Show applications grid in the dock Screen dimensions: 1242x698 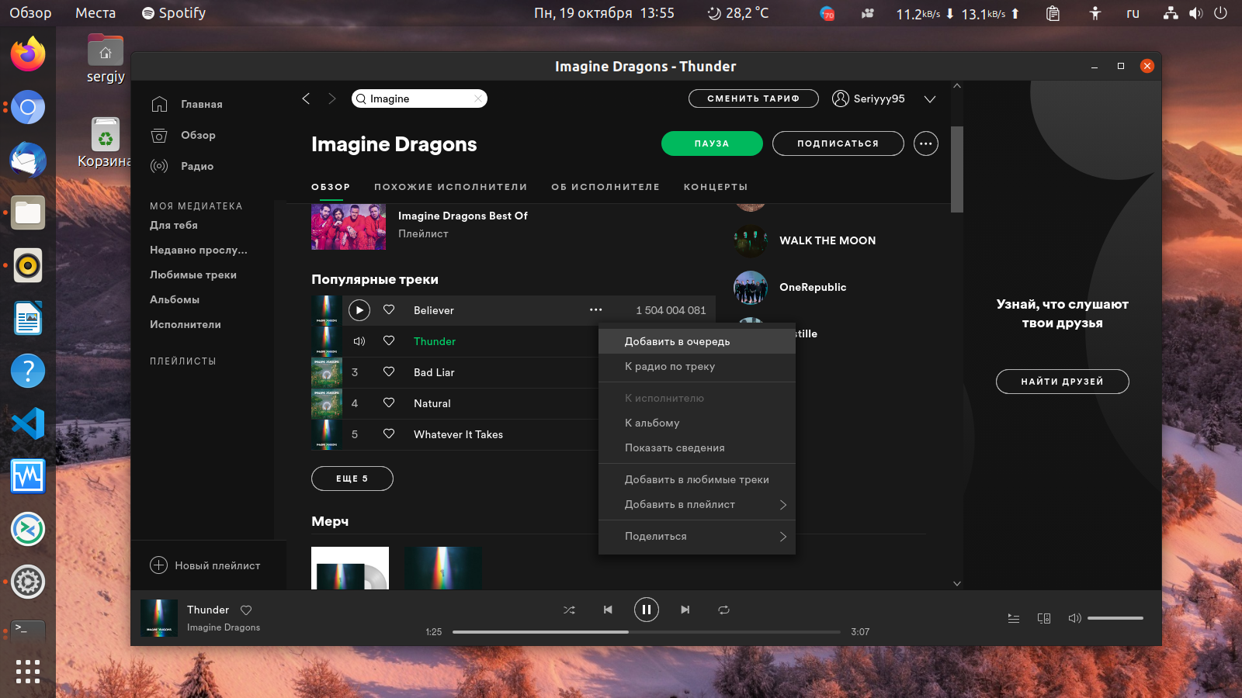coord(28,672)
